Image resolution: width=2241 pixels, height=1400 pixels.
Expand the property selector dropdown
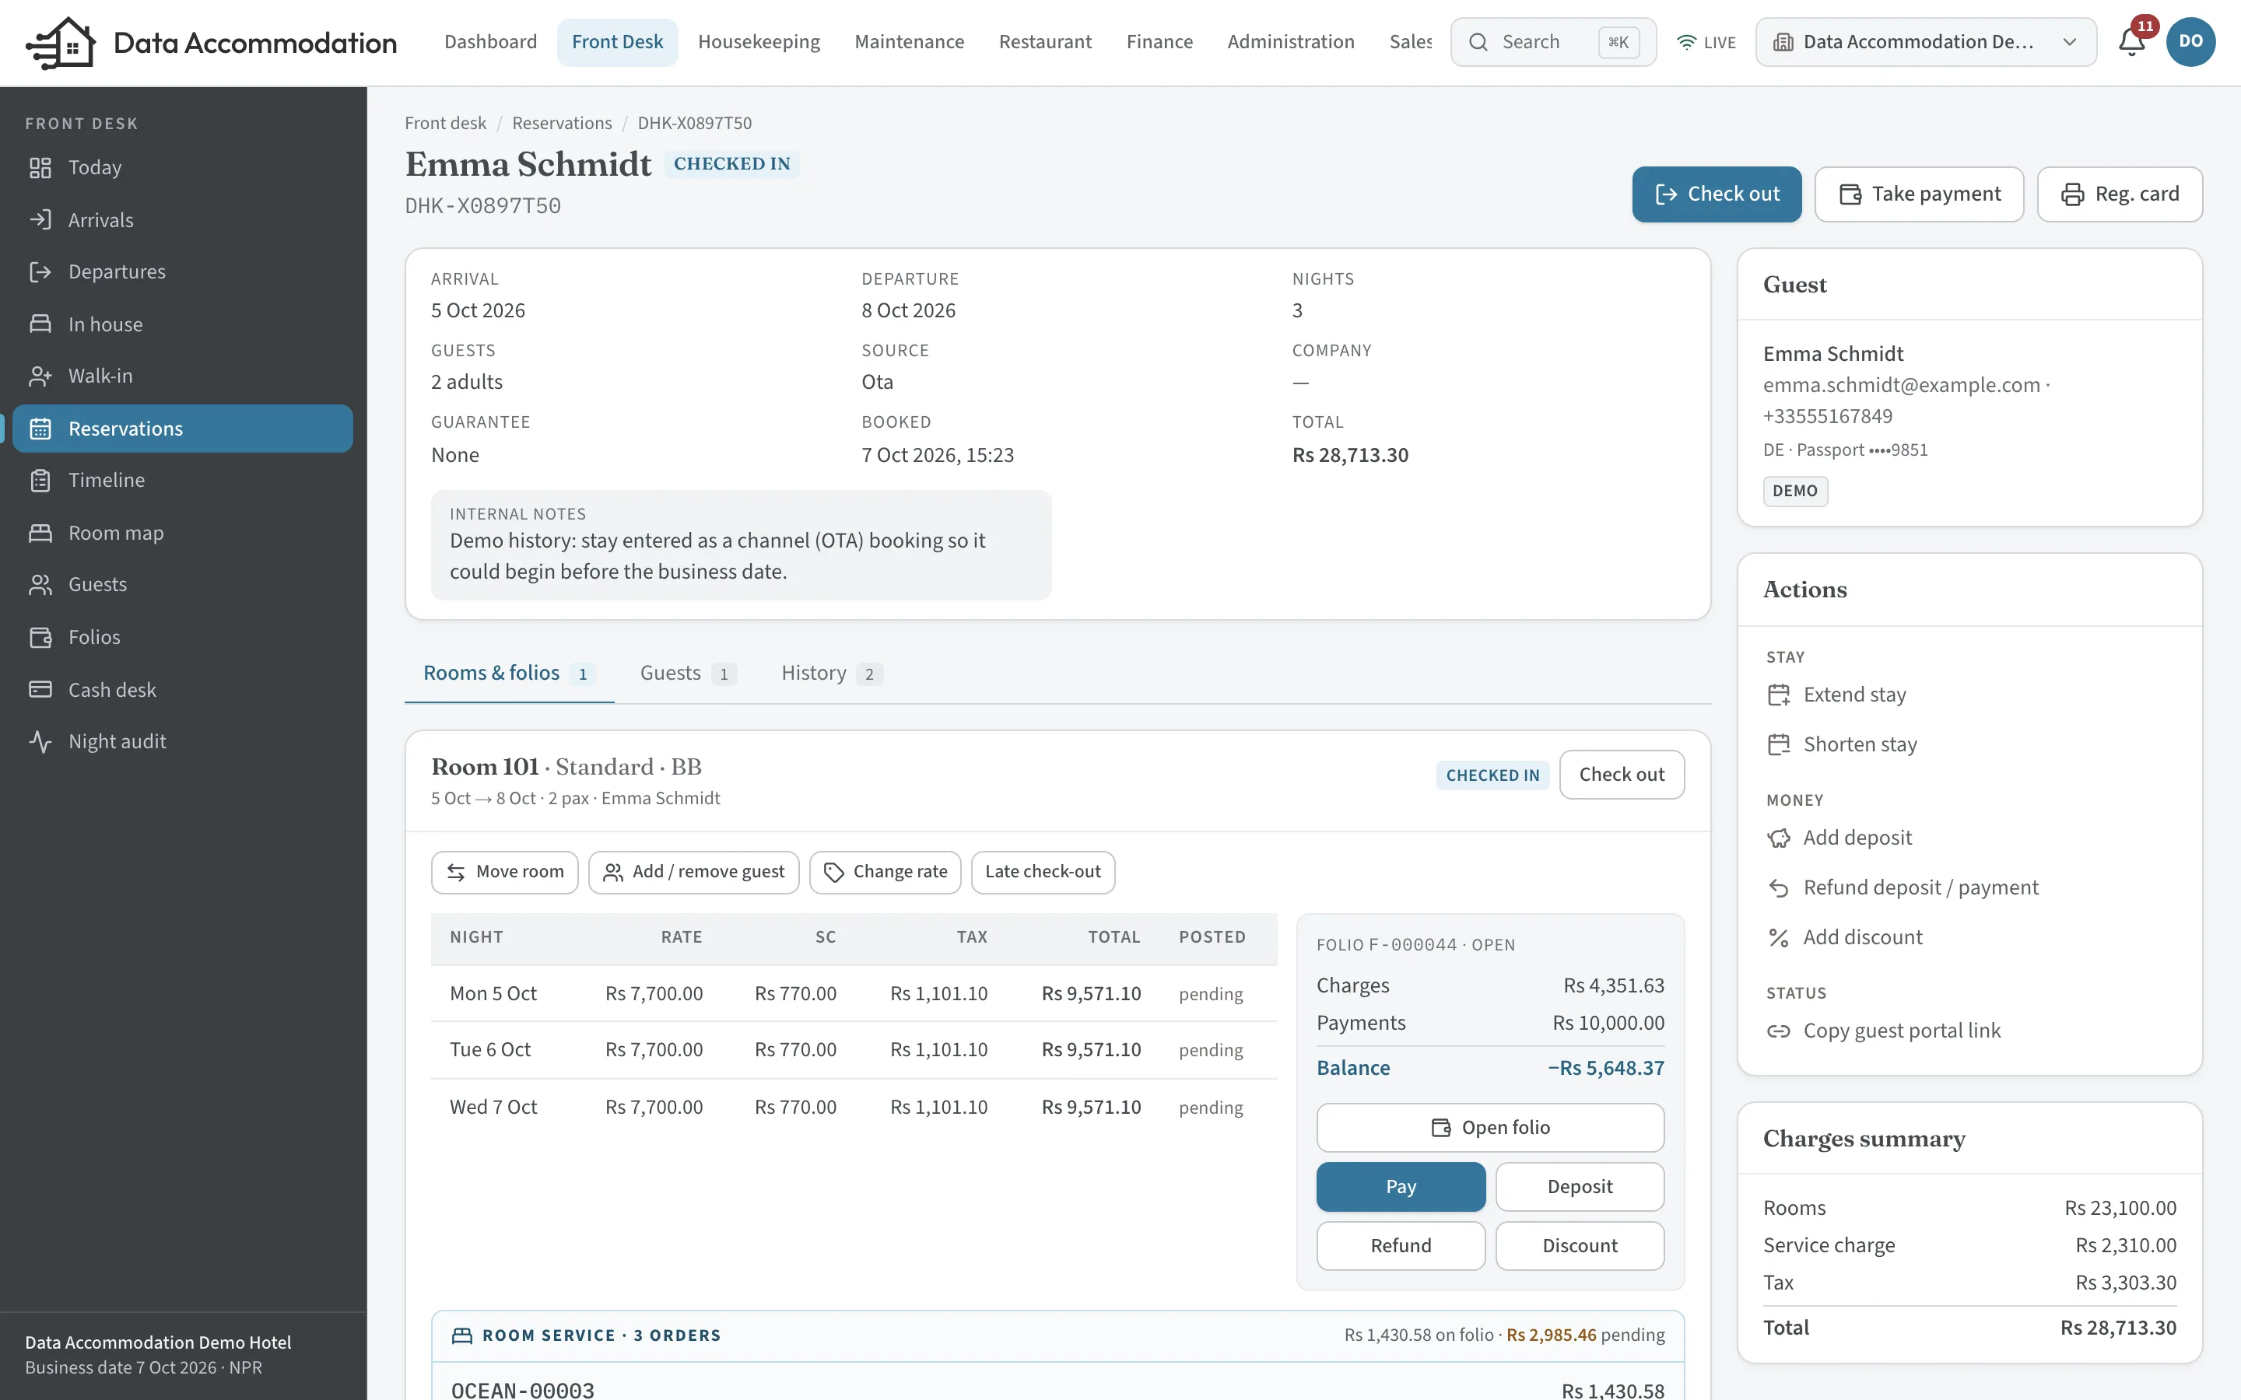(1925, 42)
